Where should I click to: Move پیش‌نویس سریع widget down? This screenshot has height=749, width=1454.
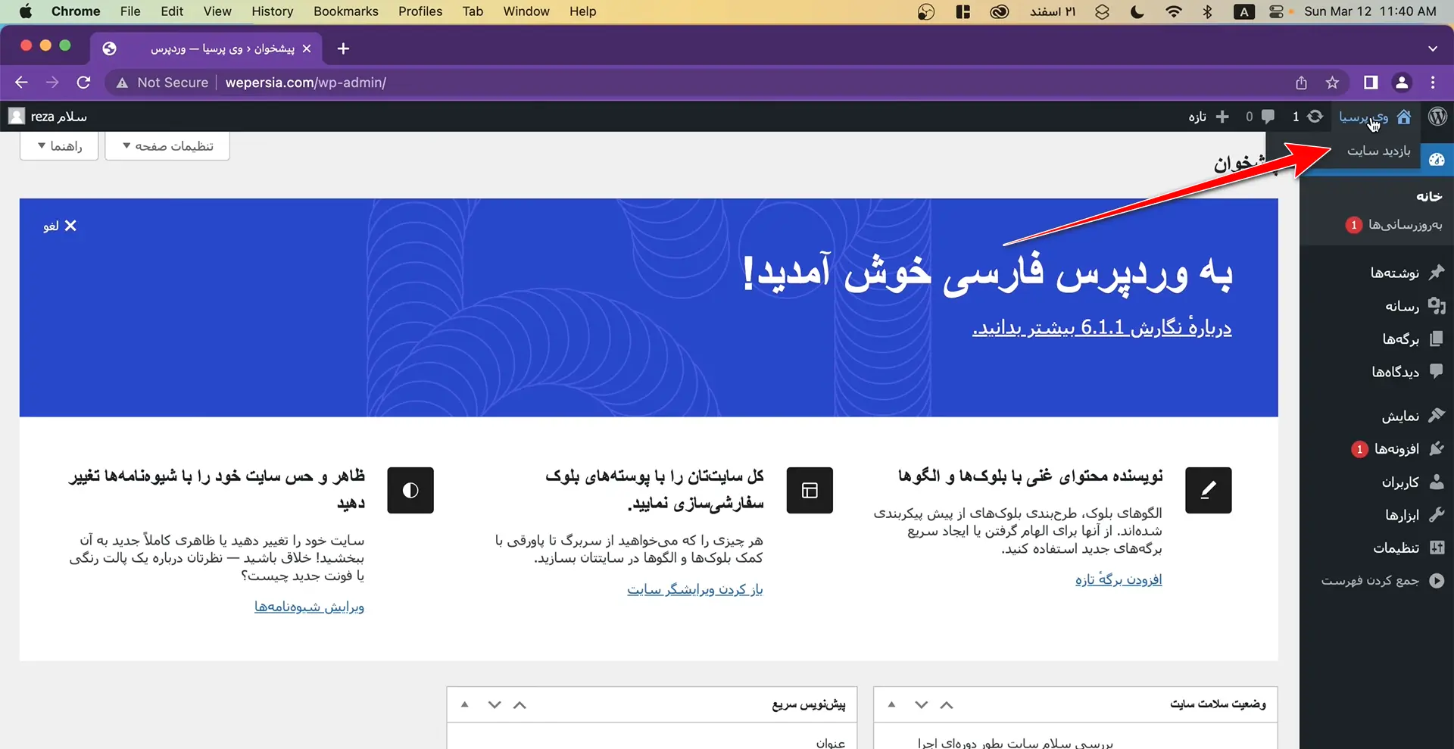(x=495, y=705)
